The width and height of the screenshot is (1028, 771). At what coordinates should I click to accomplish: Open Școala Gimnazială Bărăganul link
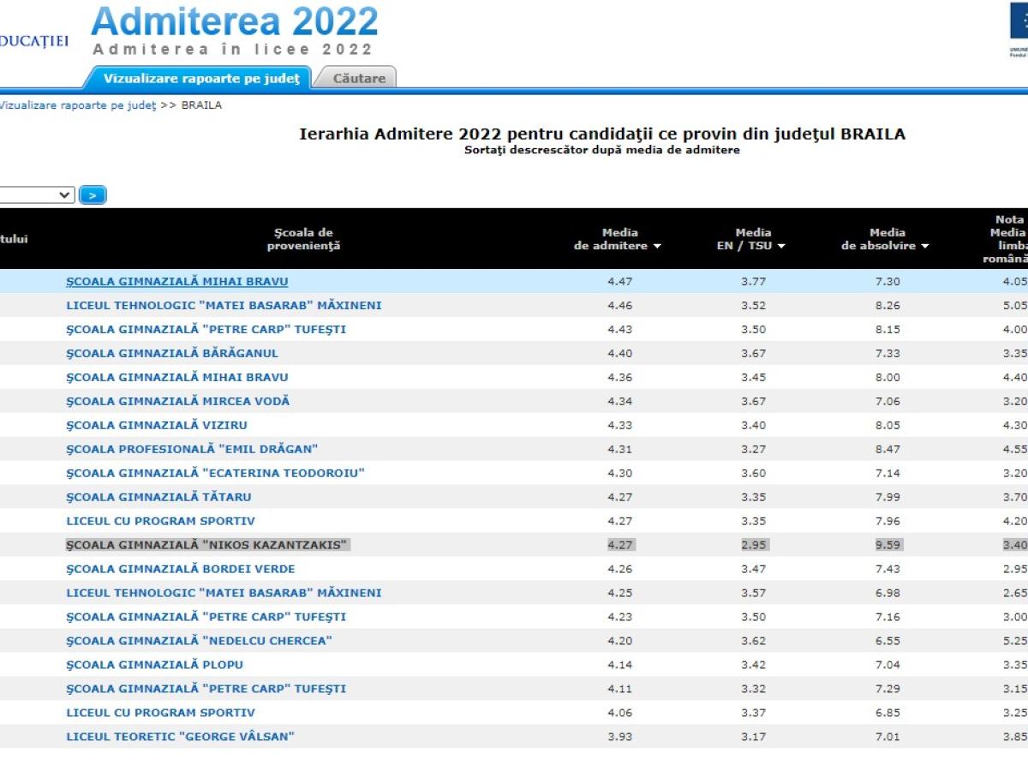point(172,353)
